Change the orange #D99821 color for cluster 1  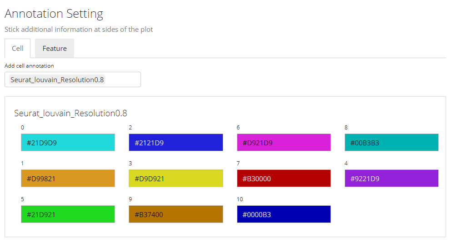[68, 179]
